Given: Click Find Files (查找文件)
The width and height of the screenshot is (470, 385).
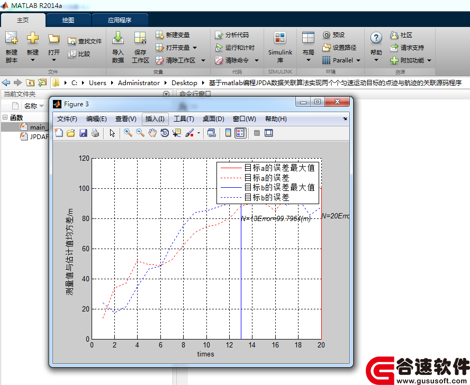Looking at the screenshot, I should pos(85,41).
